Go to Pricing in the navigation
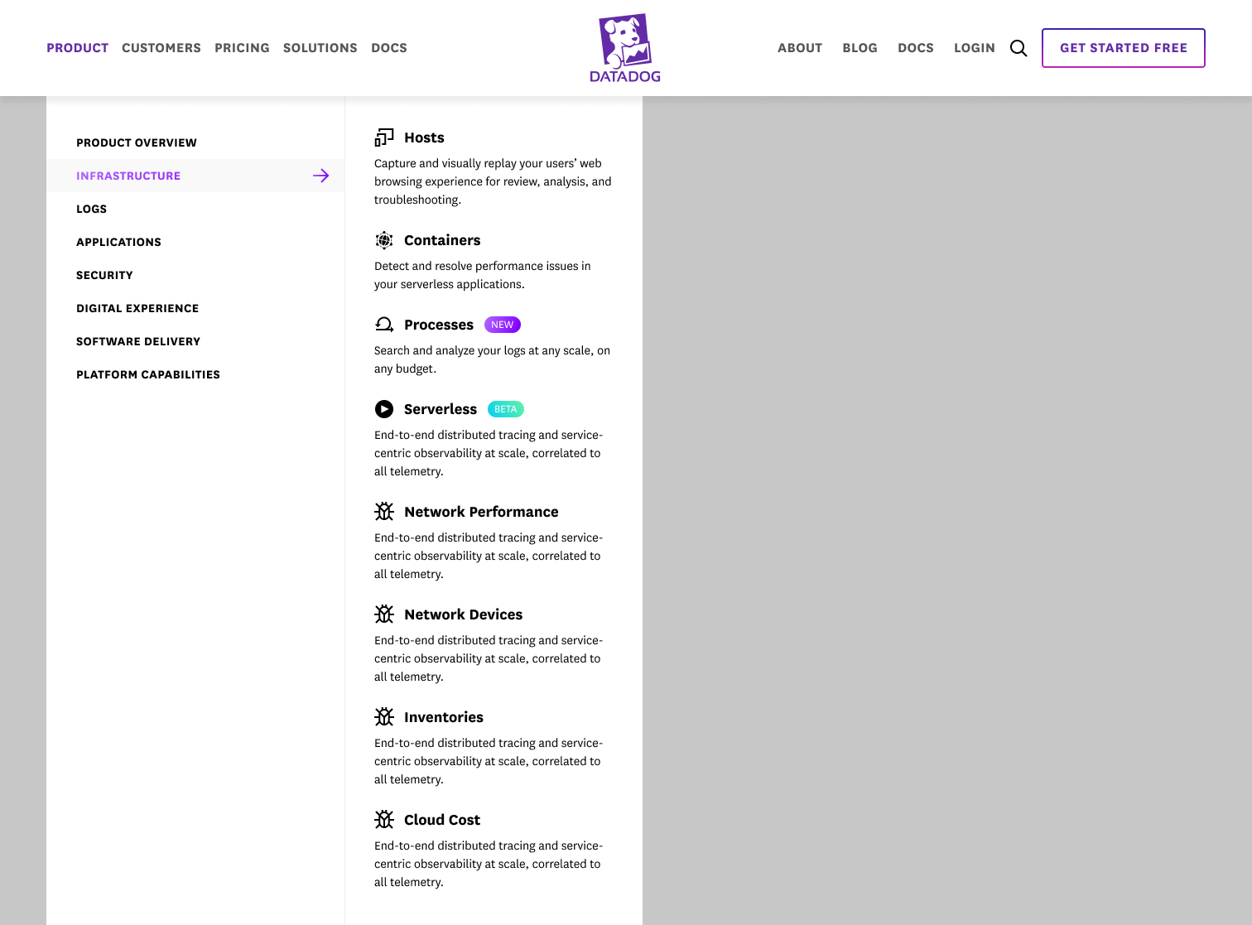 (x=242, y=48)
